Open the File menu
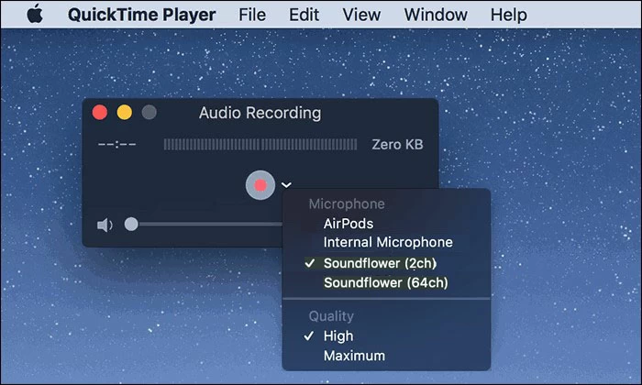Screen dimensions: 642x385 pos(252,15)
